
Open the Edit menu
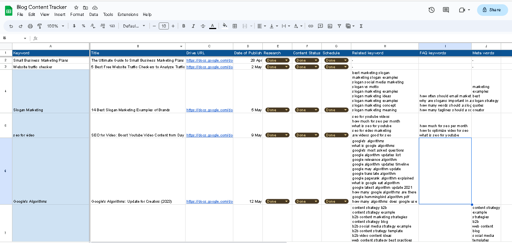pyautogui.click(x=32, y=14)
